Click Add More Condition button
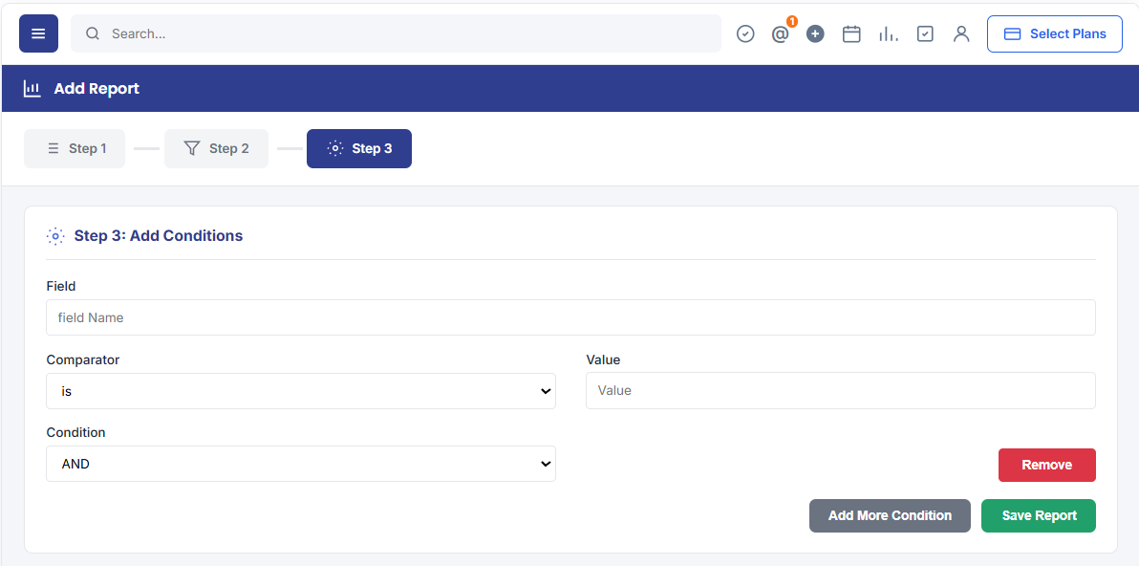 point(890,515)
